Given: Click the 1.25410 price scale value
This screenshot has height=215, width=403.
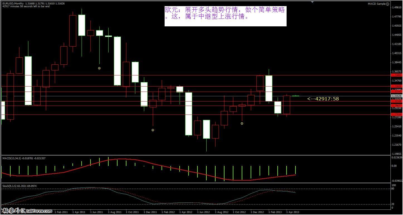Looking at the screenshot, I should pos(397,127).
